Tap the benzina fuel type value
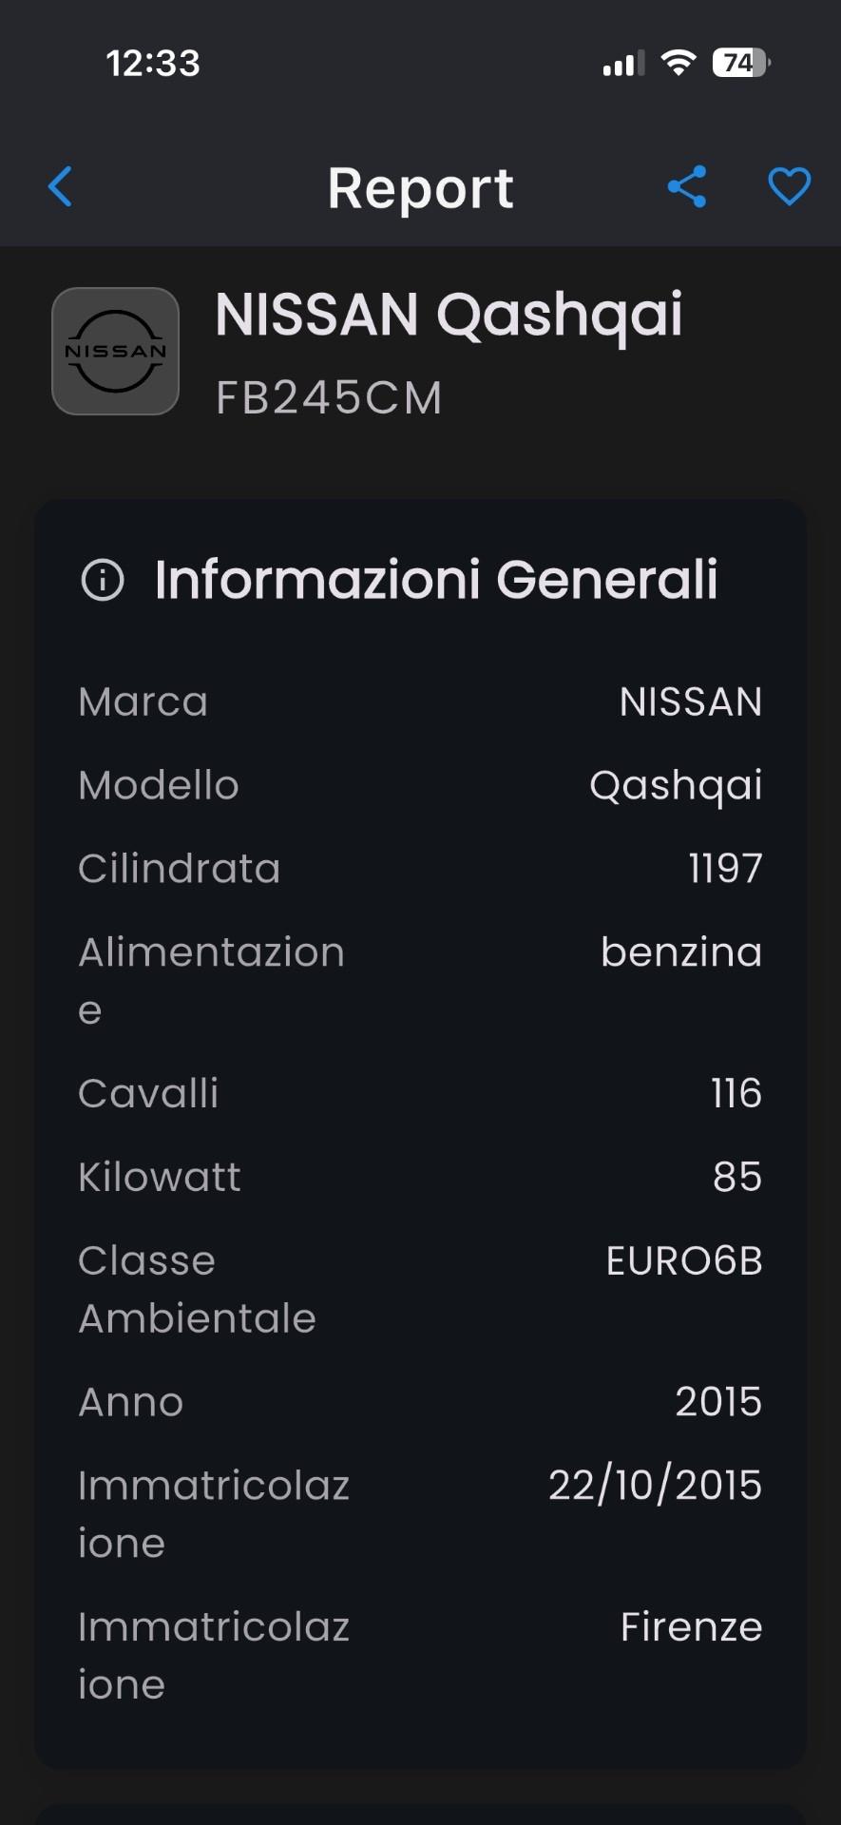This screenshot has height=1825, width=841. pos(681,952)
